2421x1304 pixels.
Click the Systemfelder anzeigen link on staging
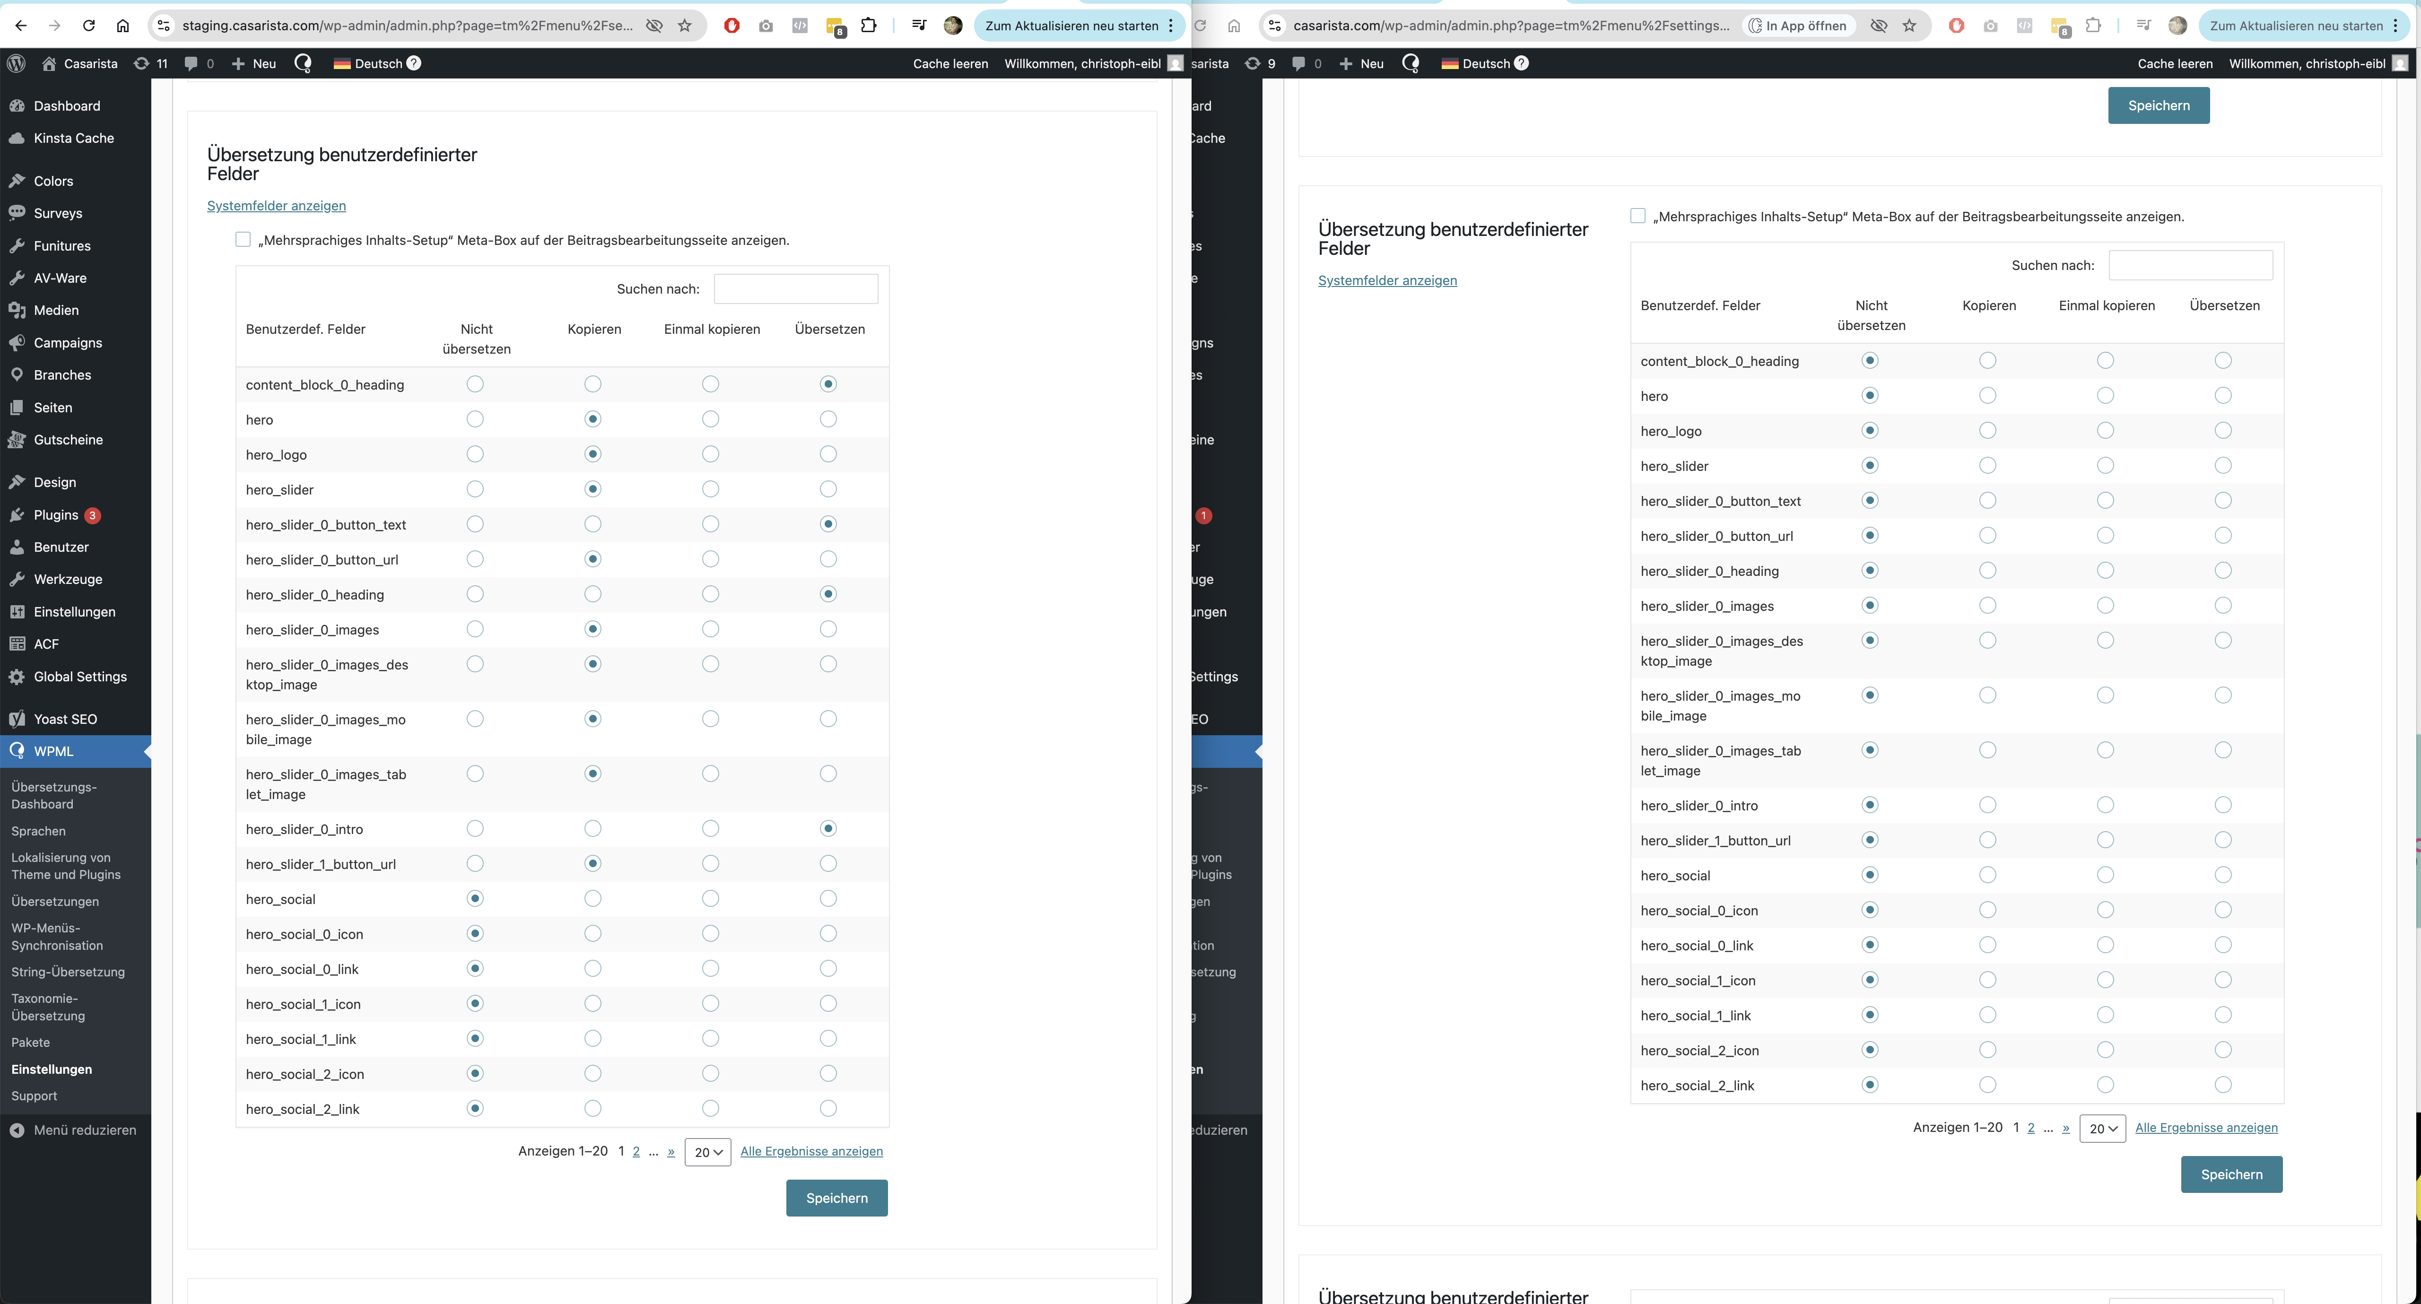coord(276,206)
